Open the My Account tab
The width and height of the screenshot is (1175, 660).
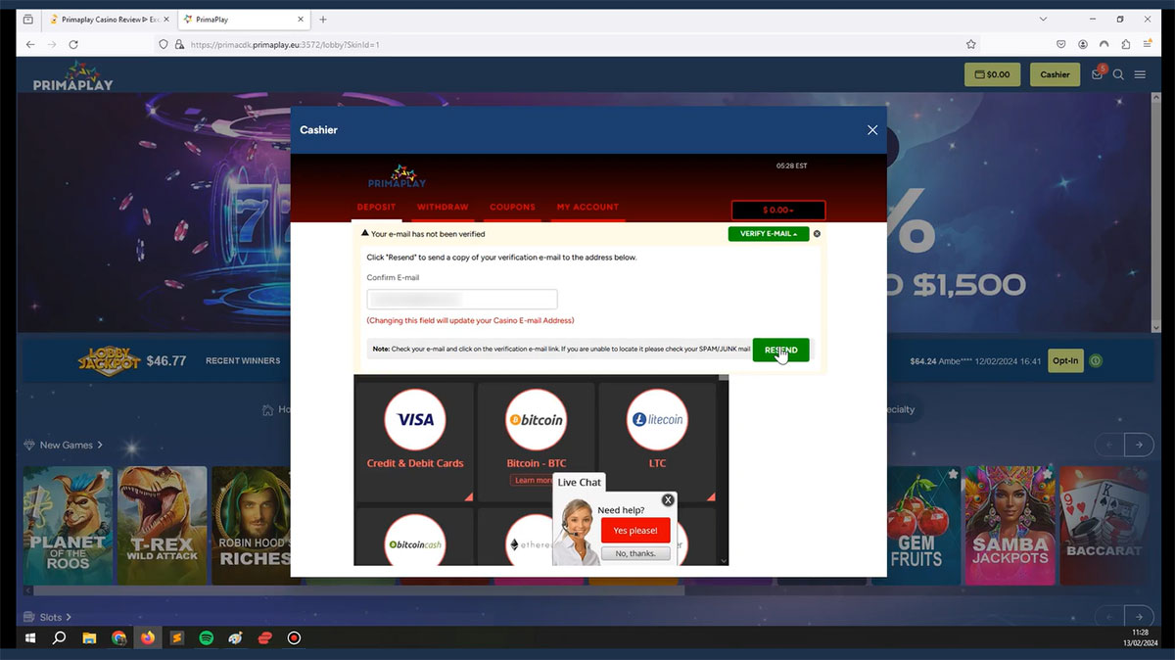[587, 208]
